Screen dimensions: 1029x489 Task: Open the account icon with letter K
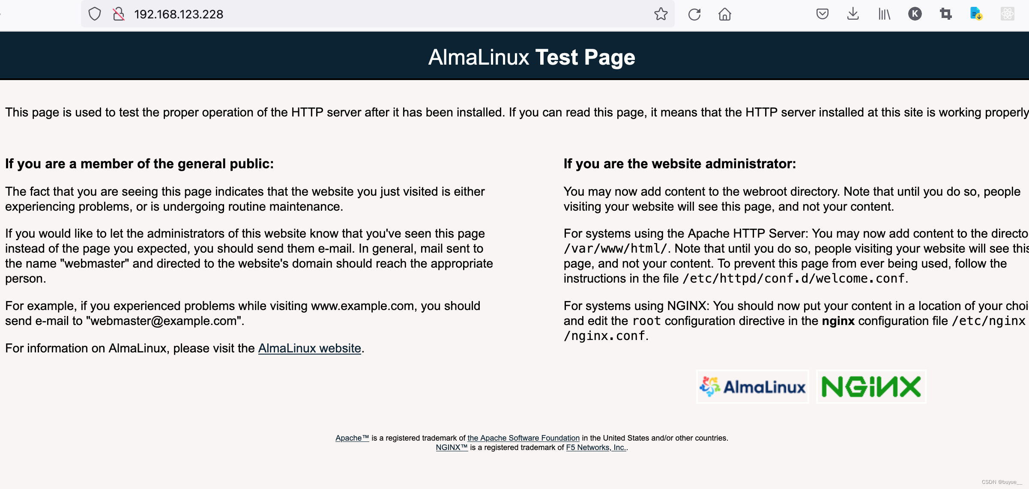click(x=915, y=14)
